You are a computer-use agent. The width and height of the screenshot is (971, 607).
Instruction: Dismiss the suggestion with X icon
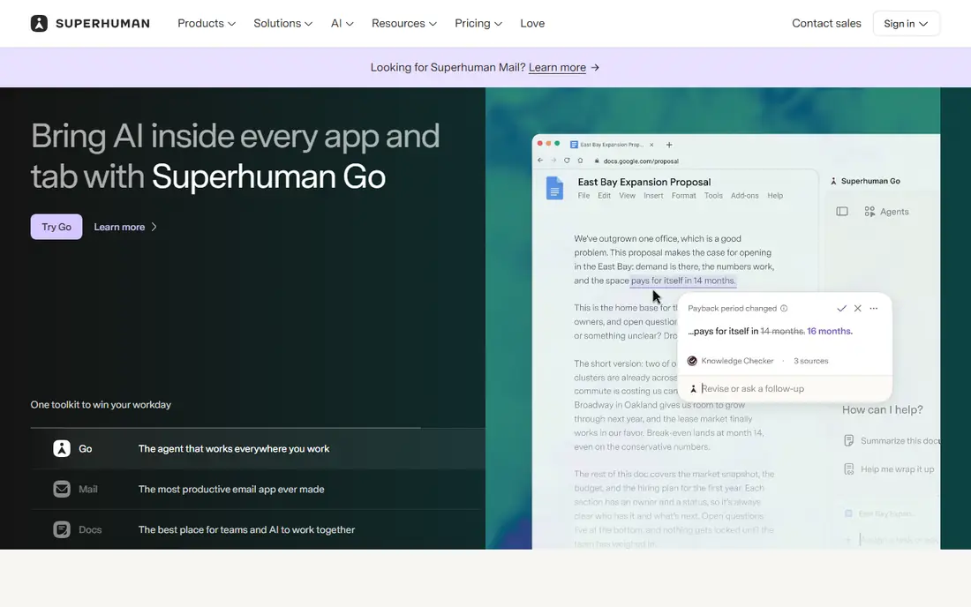(x=858, y=308)
